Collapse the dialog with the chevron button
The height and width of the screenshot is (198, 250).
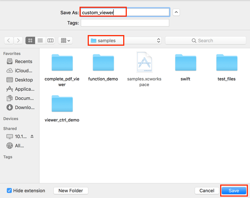click(176, 12)
